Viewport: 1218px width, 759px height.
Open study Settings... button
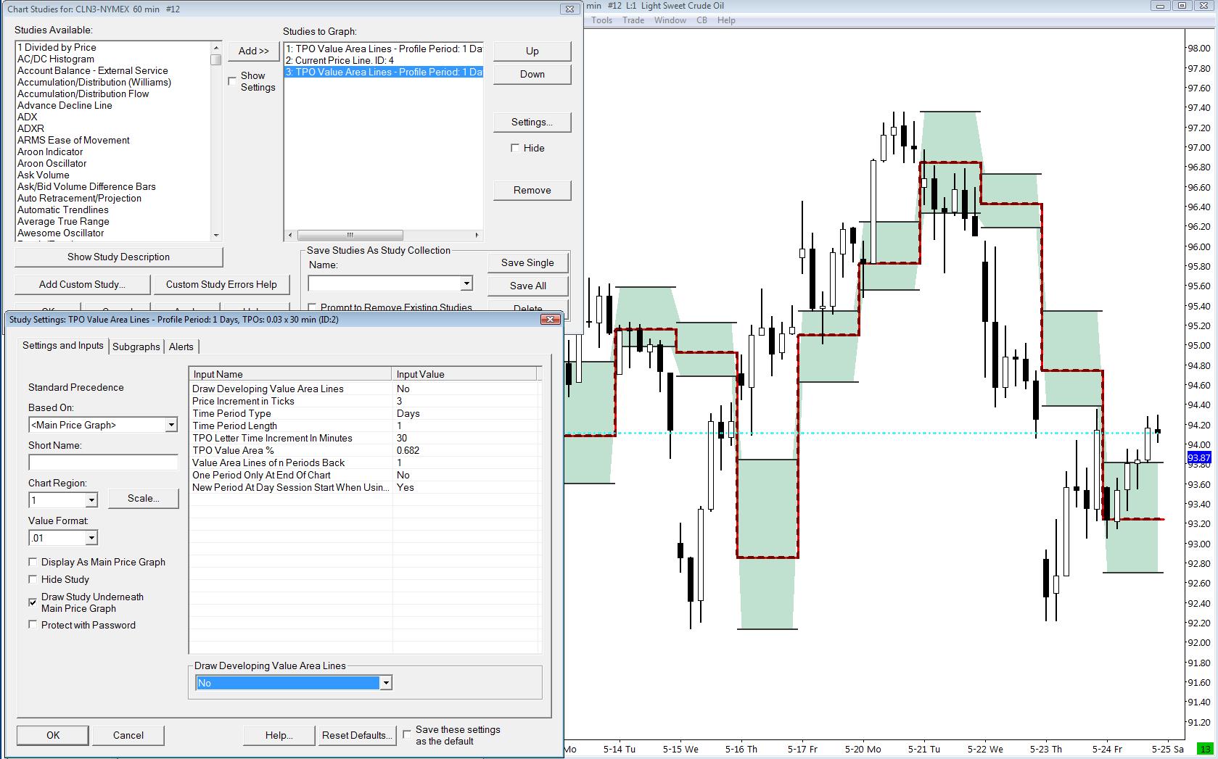point(532,122)
